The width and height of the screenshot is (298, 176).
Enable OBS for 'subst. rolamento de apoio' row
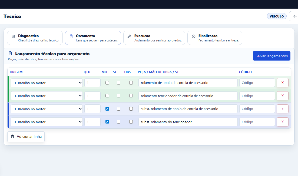[x=131, y=109]
